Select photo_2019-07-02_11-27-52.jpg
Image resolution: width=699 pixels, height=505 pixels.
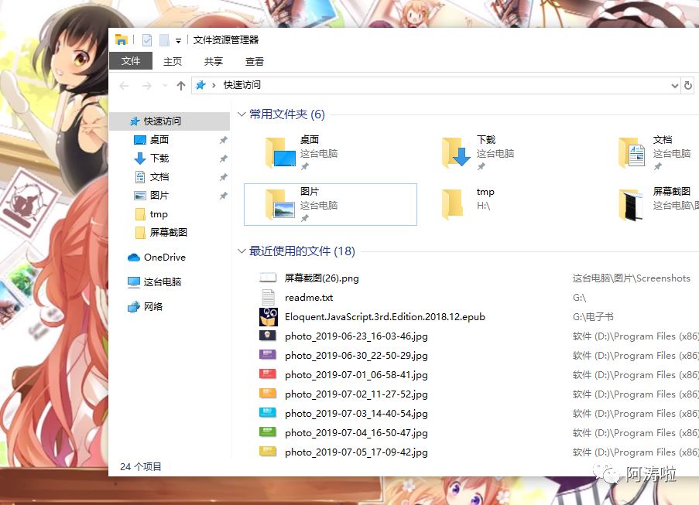pyautogui.click(x=356, y=394)
